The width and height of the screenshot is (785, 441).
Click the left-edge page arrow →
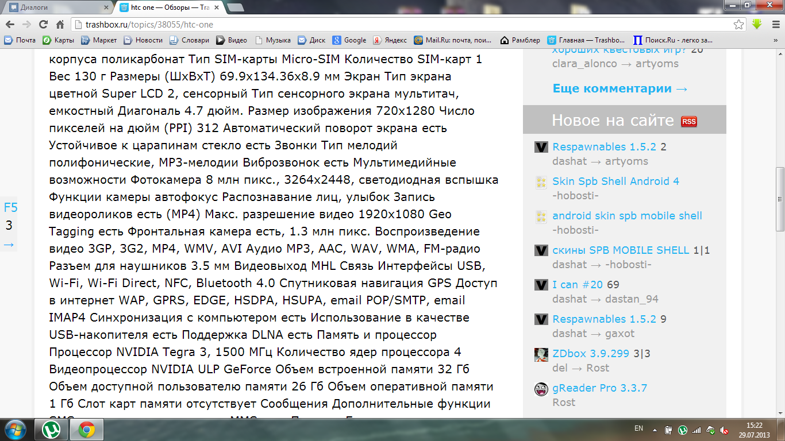point(9,245)
